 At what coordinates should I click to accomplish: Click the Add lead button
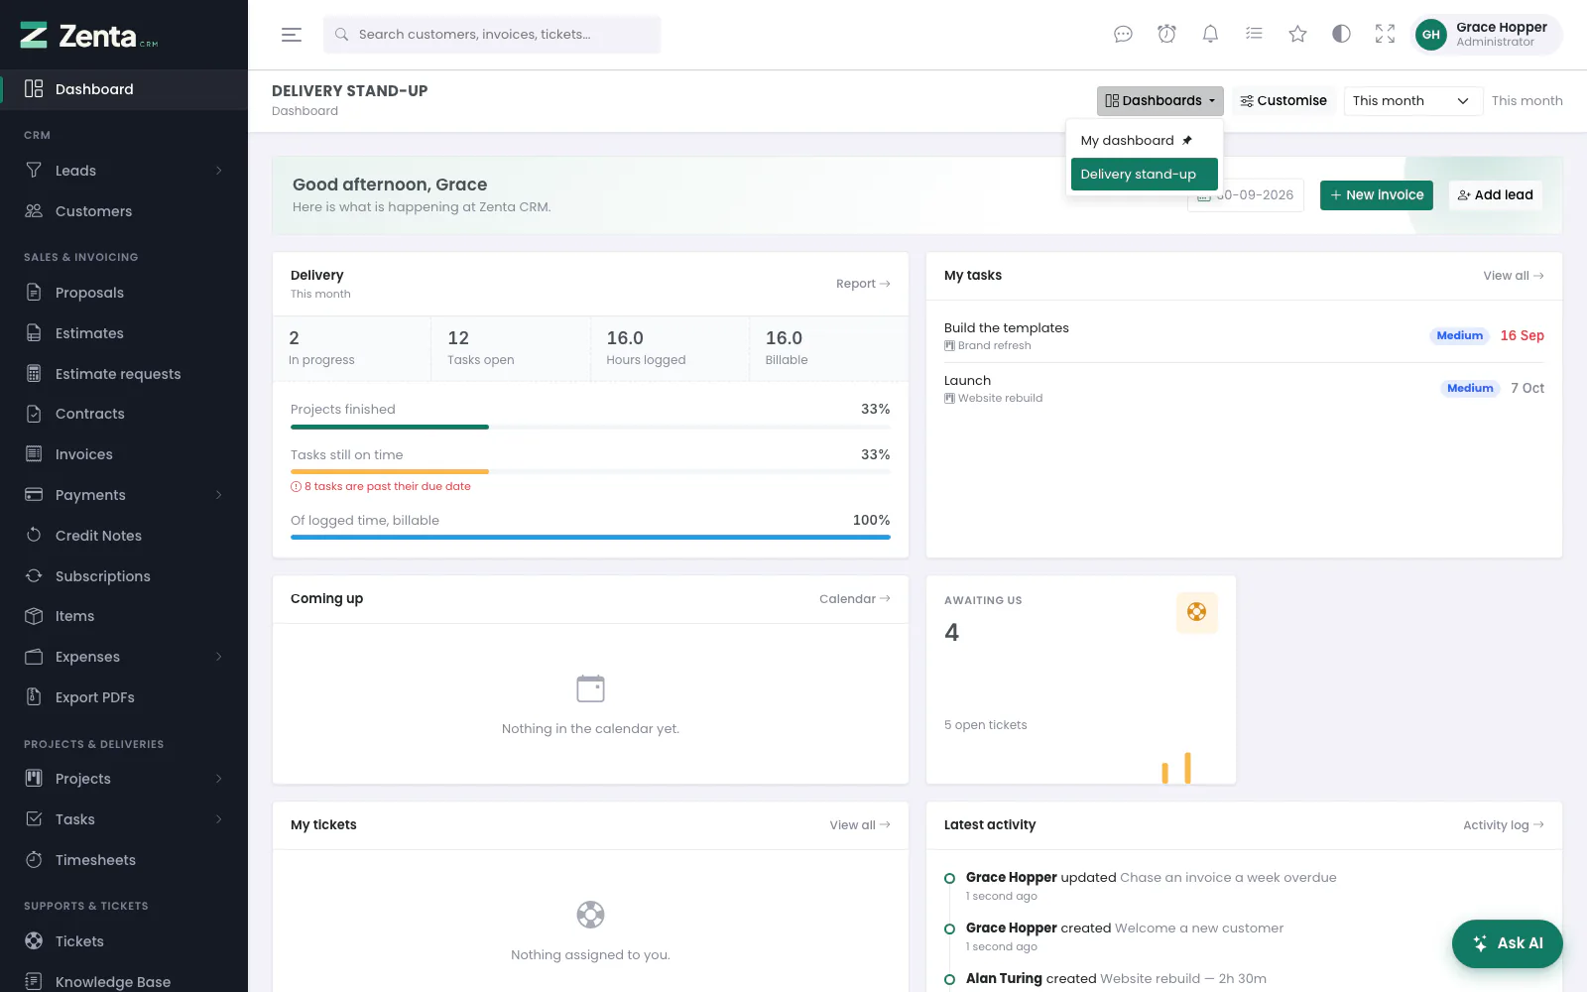[1495, 195]
